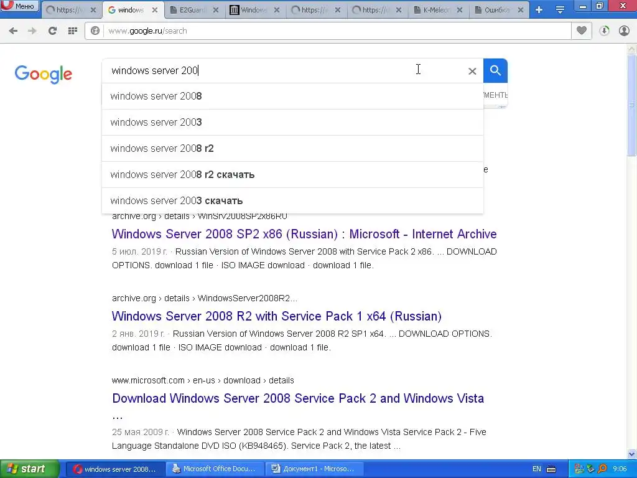Click the colorful first system tray icon
637x478 pixels.
[579, 469]
